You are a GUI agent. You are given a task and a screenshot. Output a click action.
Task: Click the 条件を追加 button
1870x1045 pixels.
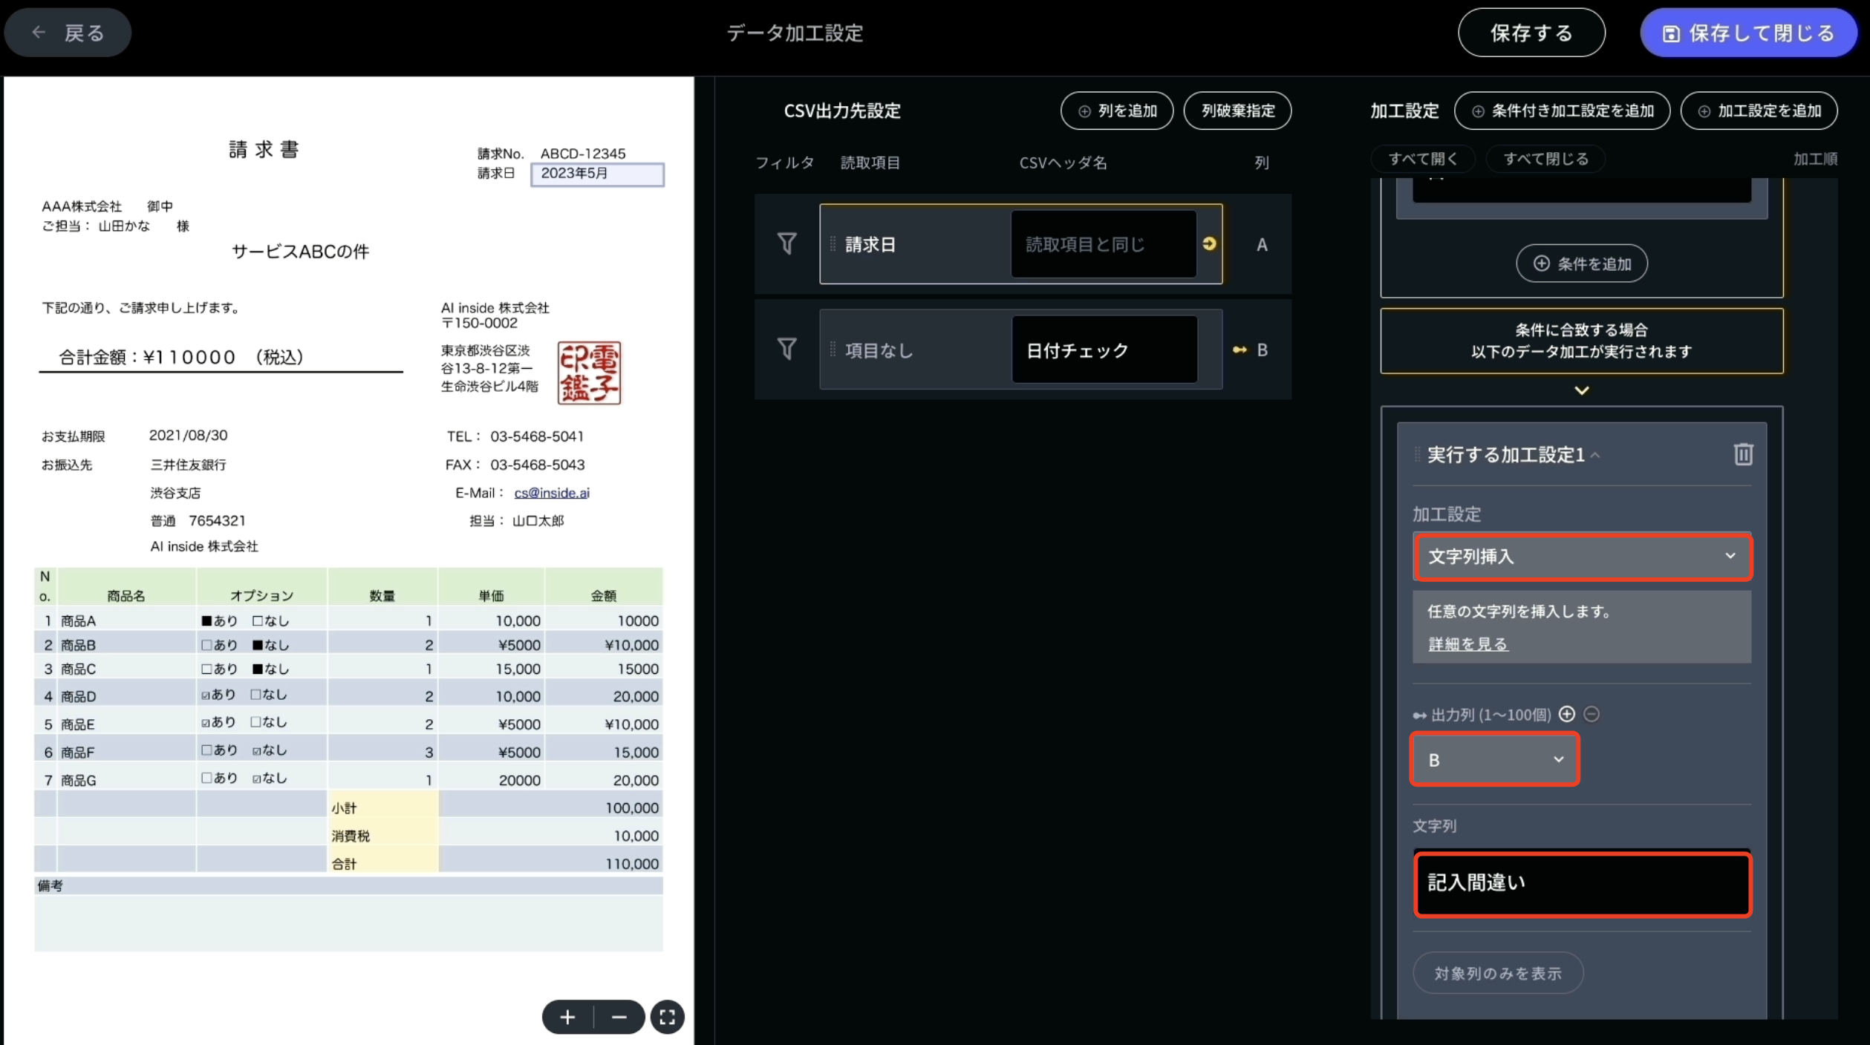coord(1581,263)
